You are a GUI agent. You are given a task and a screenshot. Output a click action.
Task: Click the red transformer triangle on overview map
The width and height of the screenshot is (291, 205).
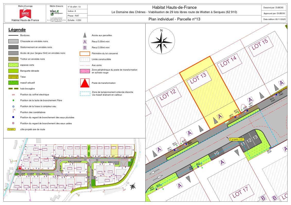point(20,168)
